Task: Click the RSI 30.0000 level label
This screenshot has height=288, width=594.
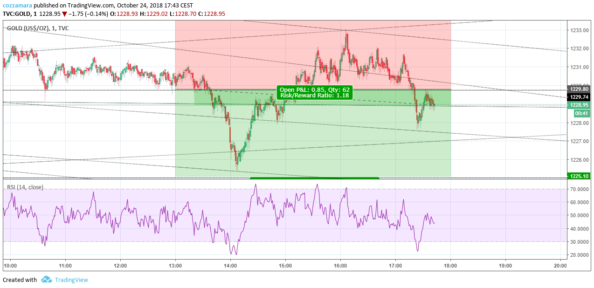Action: [580, 242]
